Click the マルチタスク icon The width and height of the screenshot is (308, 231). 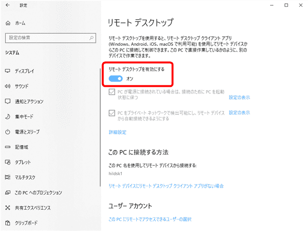click(8, 177)
